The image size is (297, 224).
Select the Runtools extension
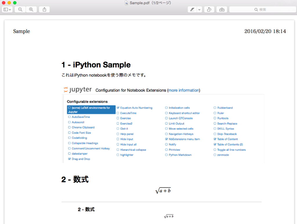coord(223,118)
